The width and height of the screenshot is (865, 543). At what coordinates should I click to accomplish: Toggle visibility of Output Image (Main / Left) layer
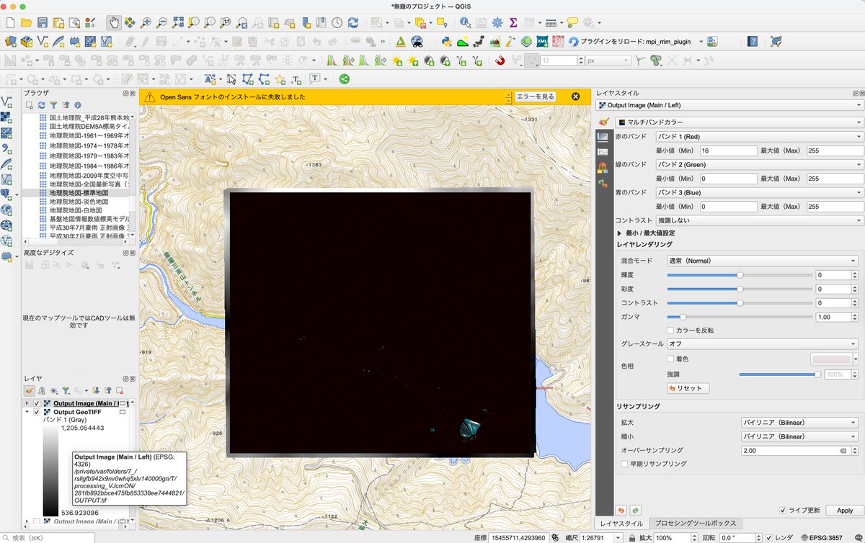pos(37,403)
